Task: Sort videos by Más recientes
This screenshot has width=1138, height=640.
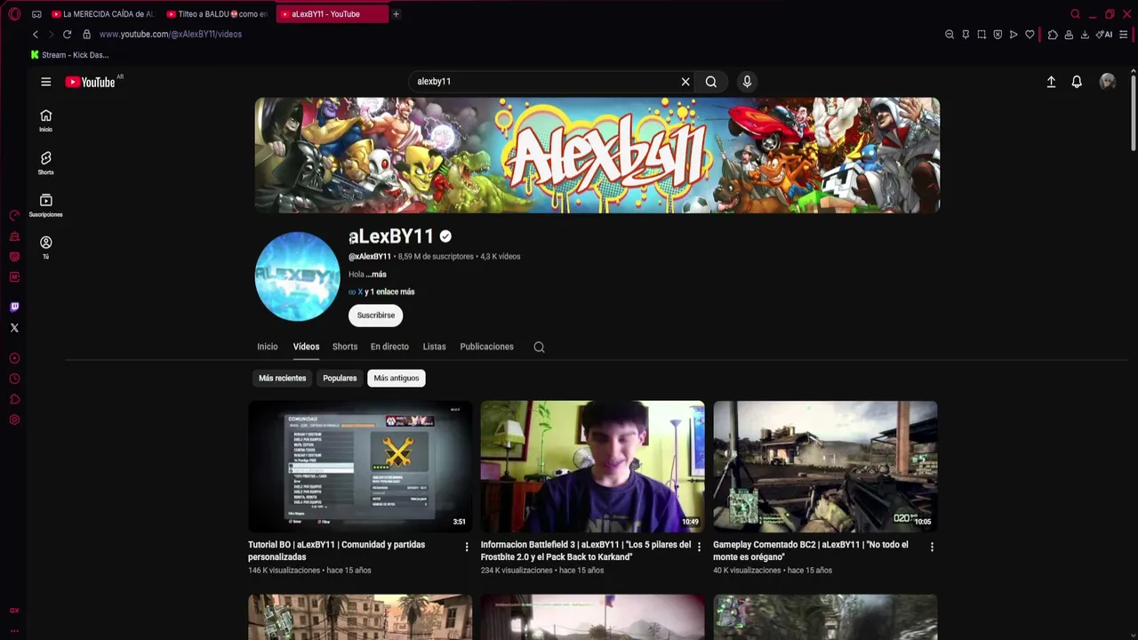Action: (282, 379)
